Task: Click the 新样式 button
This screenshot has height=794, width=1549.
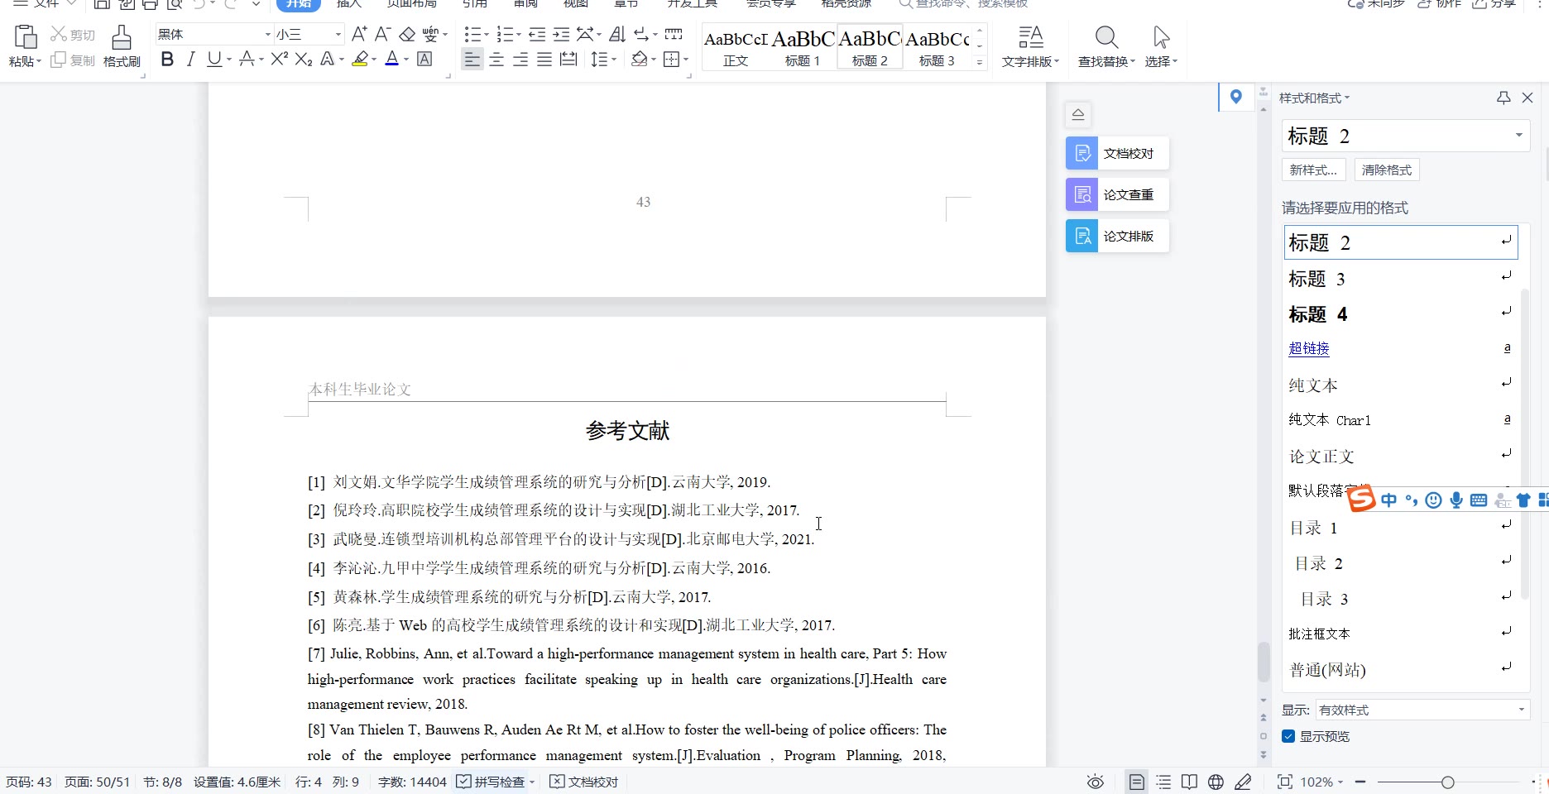Action: (1313, 170)
